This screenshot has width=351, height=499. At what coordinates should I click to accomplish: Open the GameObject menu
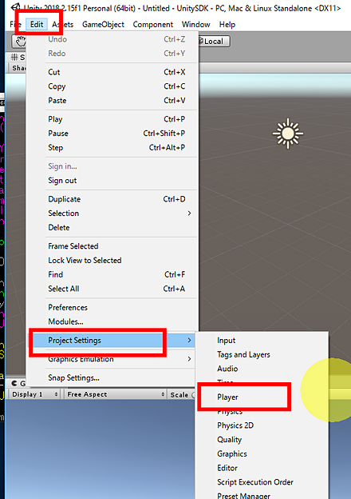point(103,25)
